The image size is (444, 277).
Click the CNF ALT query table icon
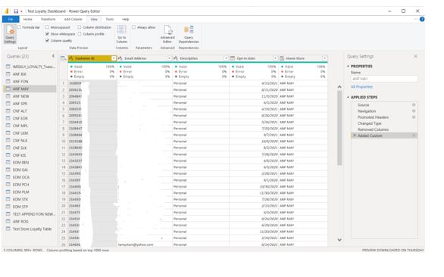click(8, 111)
